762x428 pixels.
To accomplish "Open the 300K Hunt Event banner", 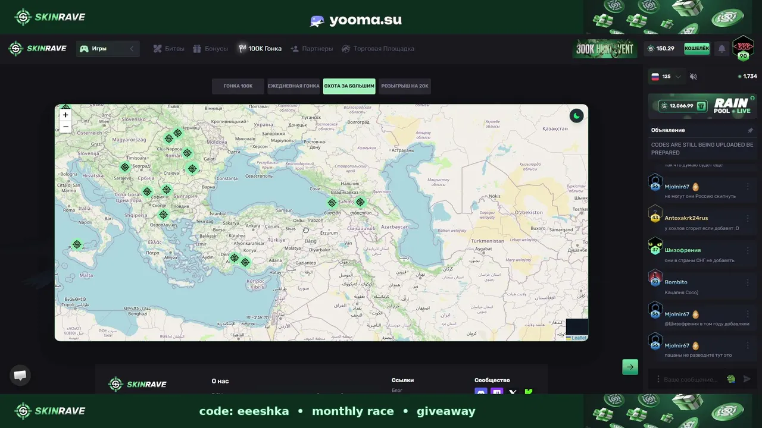I will coord(605,49).
